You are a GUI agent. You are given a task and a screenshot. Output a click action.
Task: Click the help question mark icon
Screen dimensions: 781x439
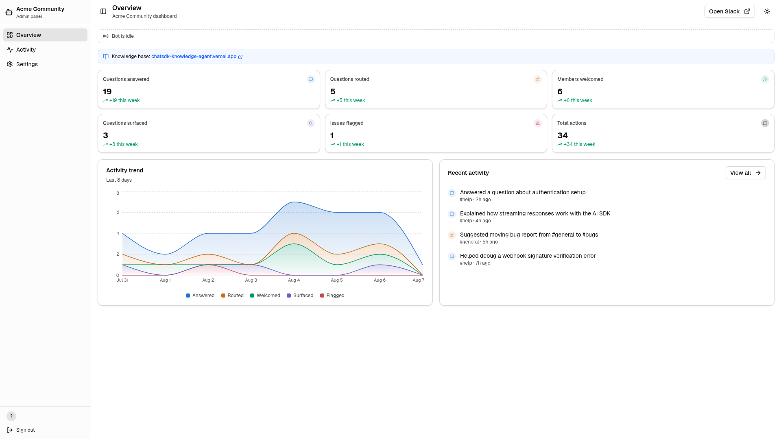coord(11,416)
